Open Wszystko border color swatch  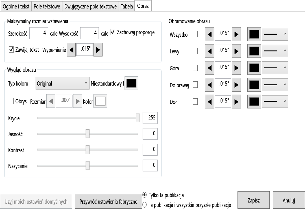click(254, 34)
